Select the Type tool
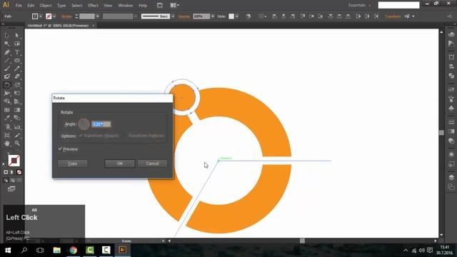This screenshot has width=457, height=257. pos(17,52)
